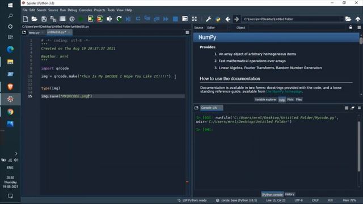
Task: Change to parent directory up arrow
Action: (x=358, y=19)
